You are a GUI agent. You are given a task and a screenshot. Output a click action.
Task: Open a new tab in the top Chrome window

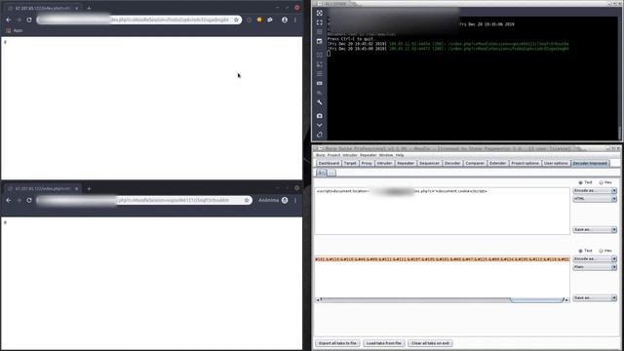[89, 8]
